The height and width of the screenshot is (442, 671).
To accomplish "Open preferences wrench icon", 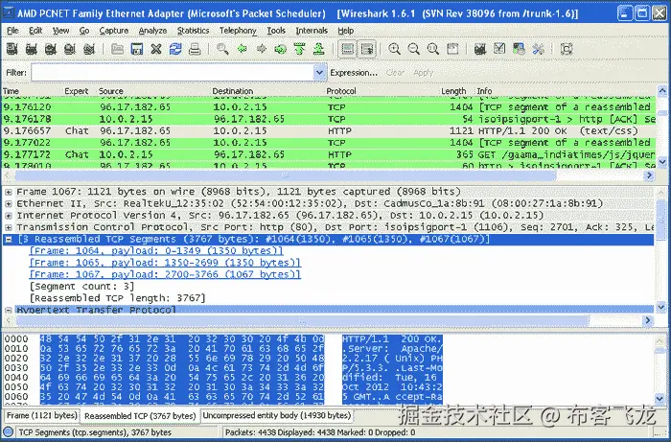I will coord(538,49).
